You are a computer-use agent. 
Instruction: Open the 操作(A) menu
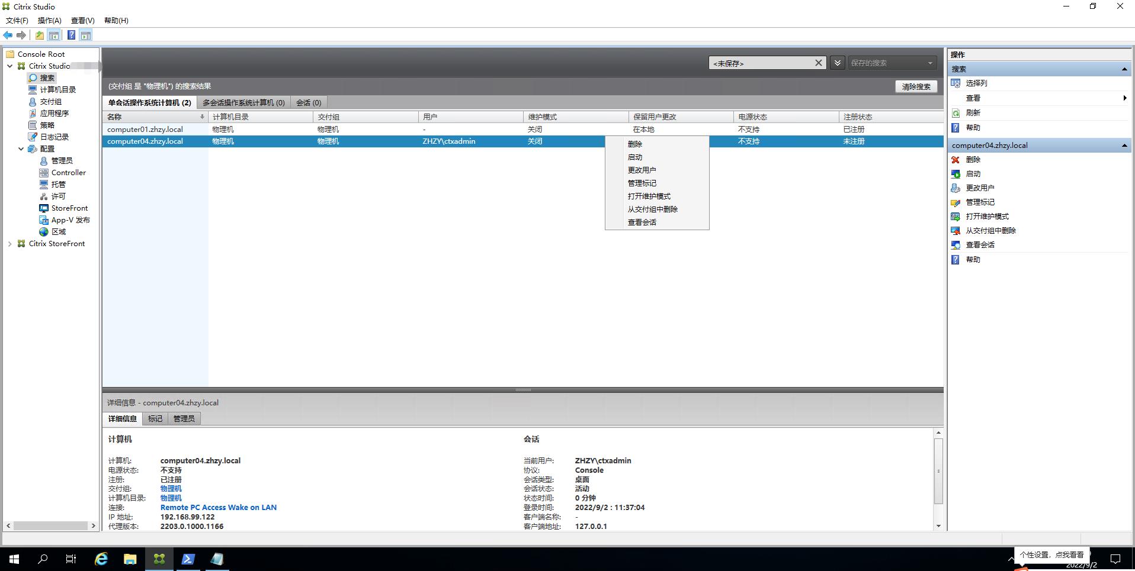click(50, 20)
